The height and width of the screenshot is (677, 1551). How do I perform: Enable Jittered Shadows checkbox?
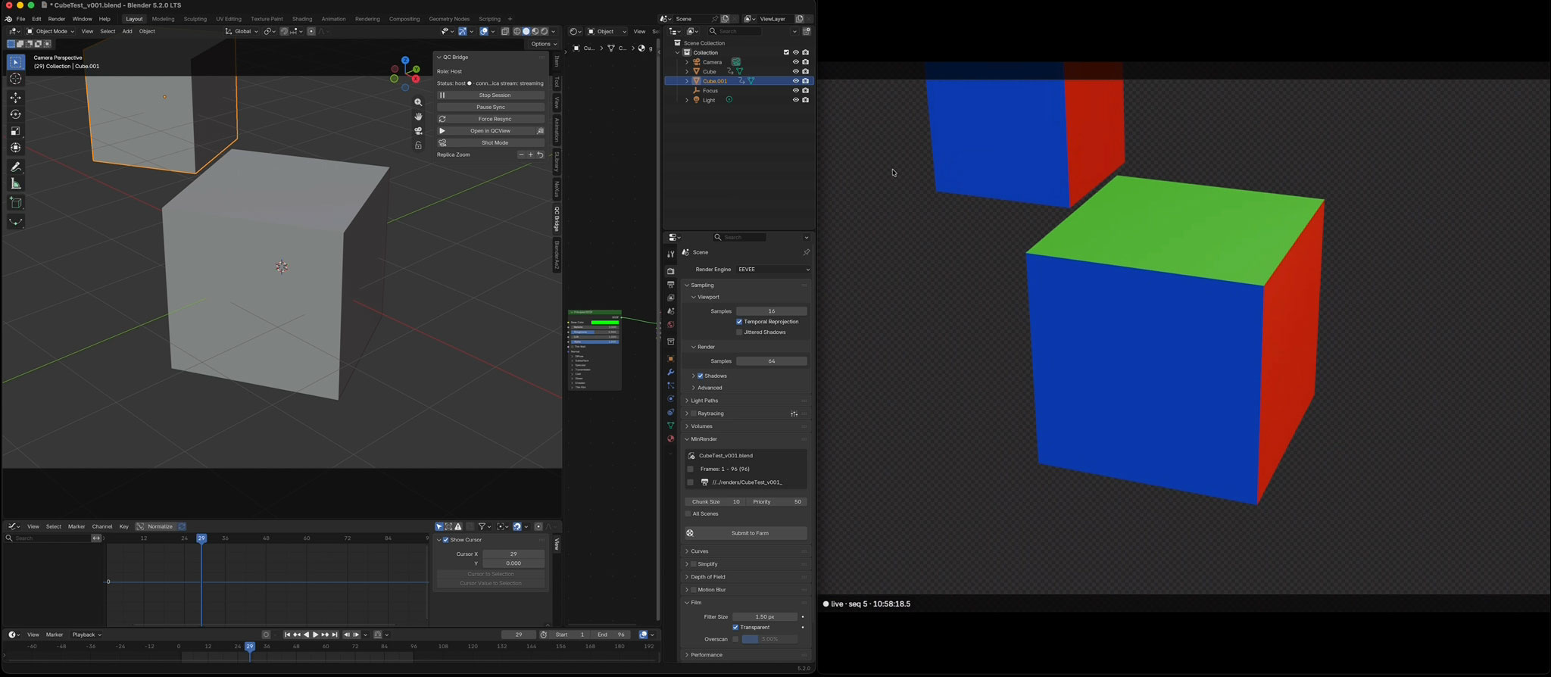[739, 332]
